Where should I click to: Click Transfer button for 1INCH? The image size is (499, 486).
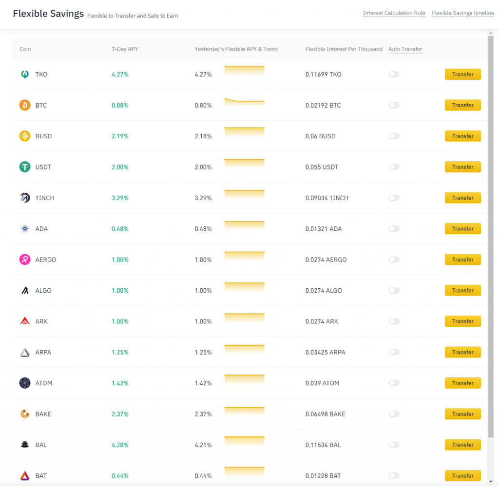pos(463,198)
